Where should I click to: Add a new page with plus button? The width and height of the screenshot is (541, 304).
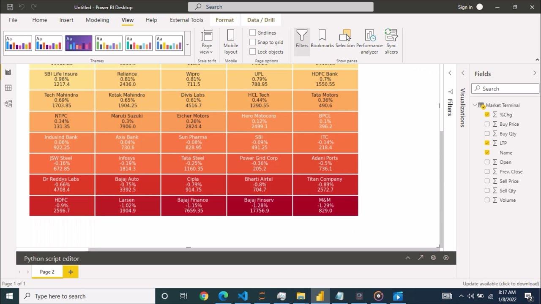[x=71, y=272]
